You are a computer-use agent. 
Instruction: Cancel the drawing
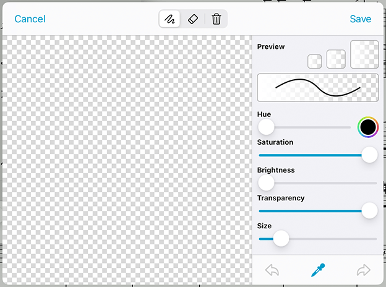(x=30, y=19)
